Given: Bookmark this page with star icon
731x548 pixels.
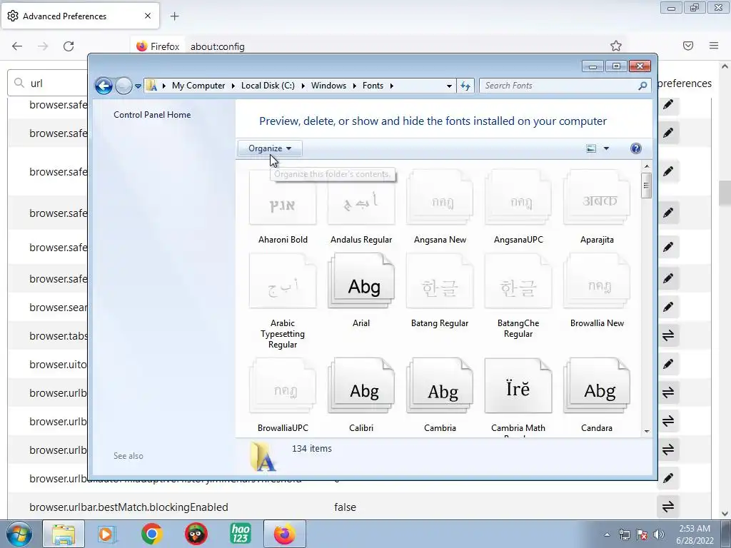Looking at the screenshot, I should tap(616, 46).
